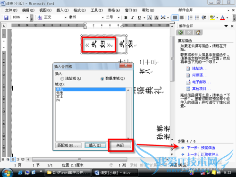236x177 pixels.
Task: Select F4 in the fields list
Action: pyautogui.click(x=91, y=100)
